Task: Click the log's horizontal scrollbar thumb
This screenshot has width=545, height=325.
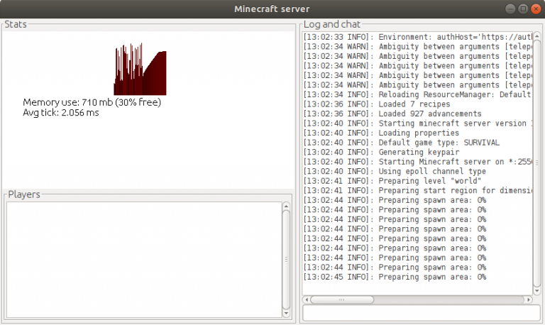Action: [341, 299]
